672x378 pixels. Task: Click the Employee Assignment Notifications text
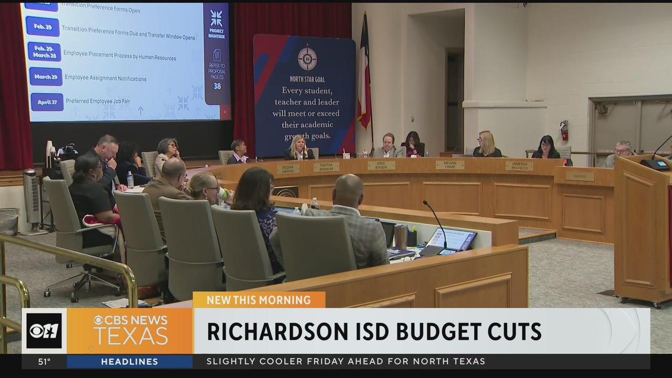pos(106,78)
